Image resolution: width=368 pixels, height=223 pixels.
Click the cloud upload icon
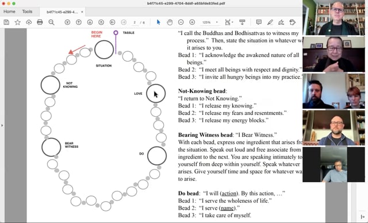[29, 22]
